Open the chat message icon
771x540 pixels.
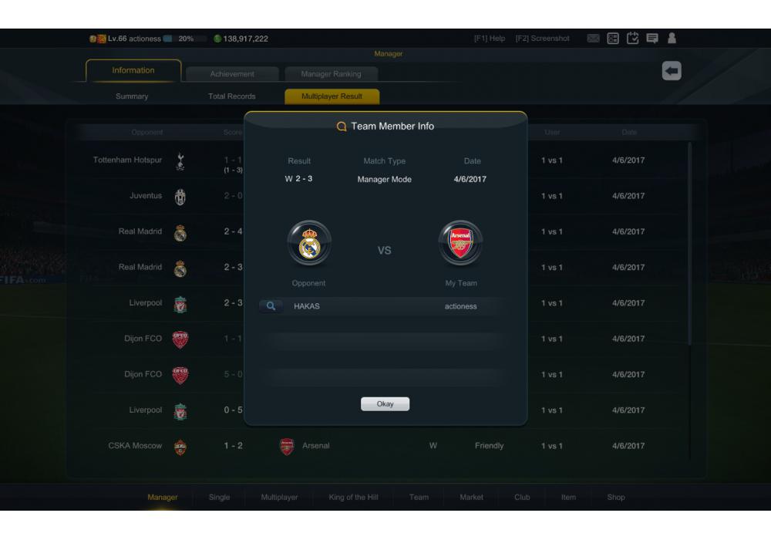point(652,39)
